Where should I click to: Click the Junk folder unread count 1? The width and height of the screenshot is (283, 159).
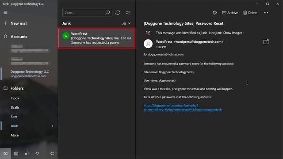coord(53,126)
